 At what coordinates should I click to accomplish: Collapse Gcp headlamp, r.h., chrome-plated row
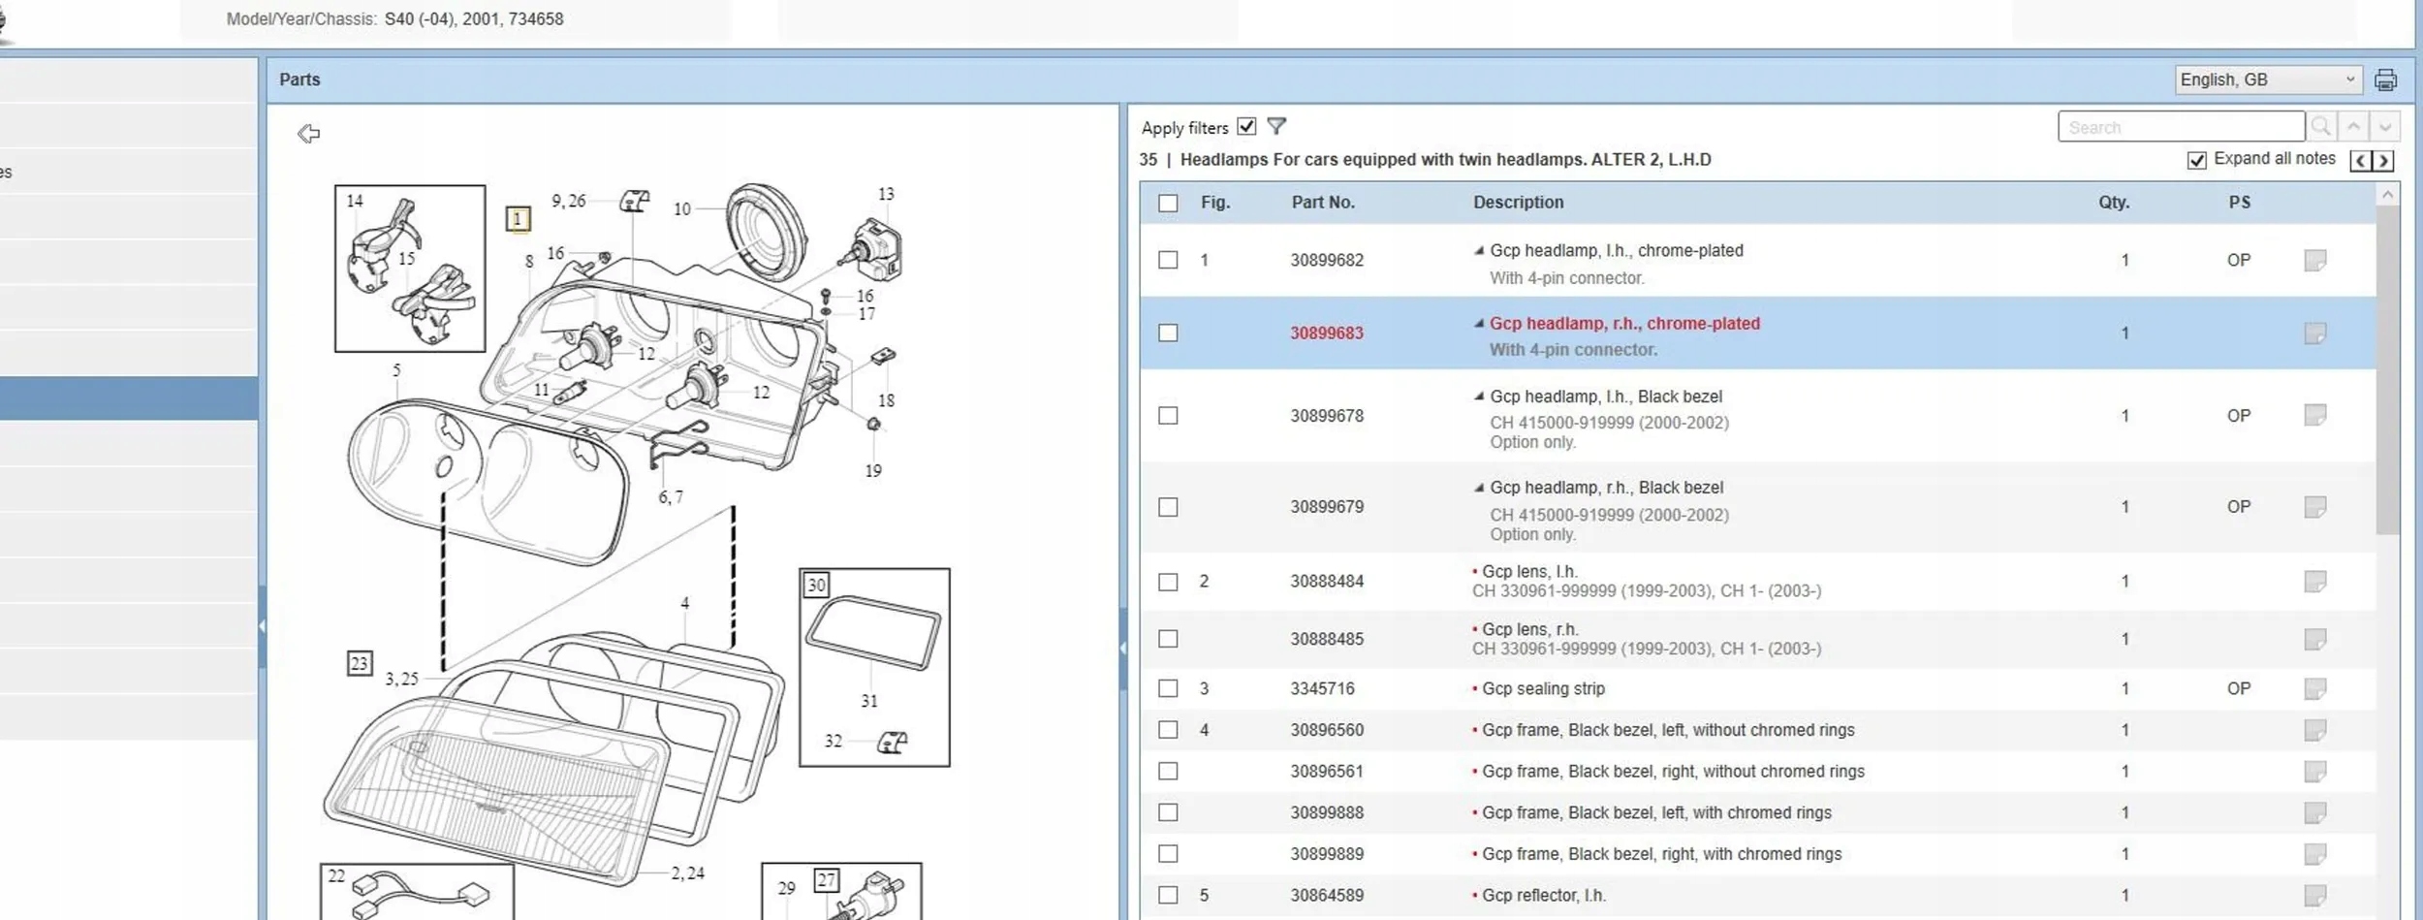pos(1479,324)
